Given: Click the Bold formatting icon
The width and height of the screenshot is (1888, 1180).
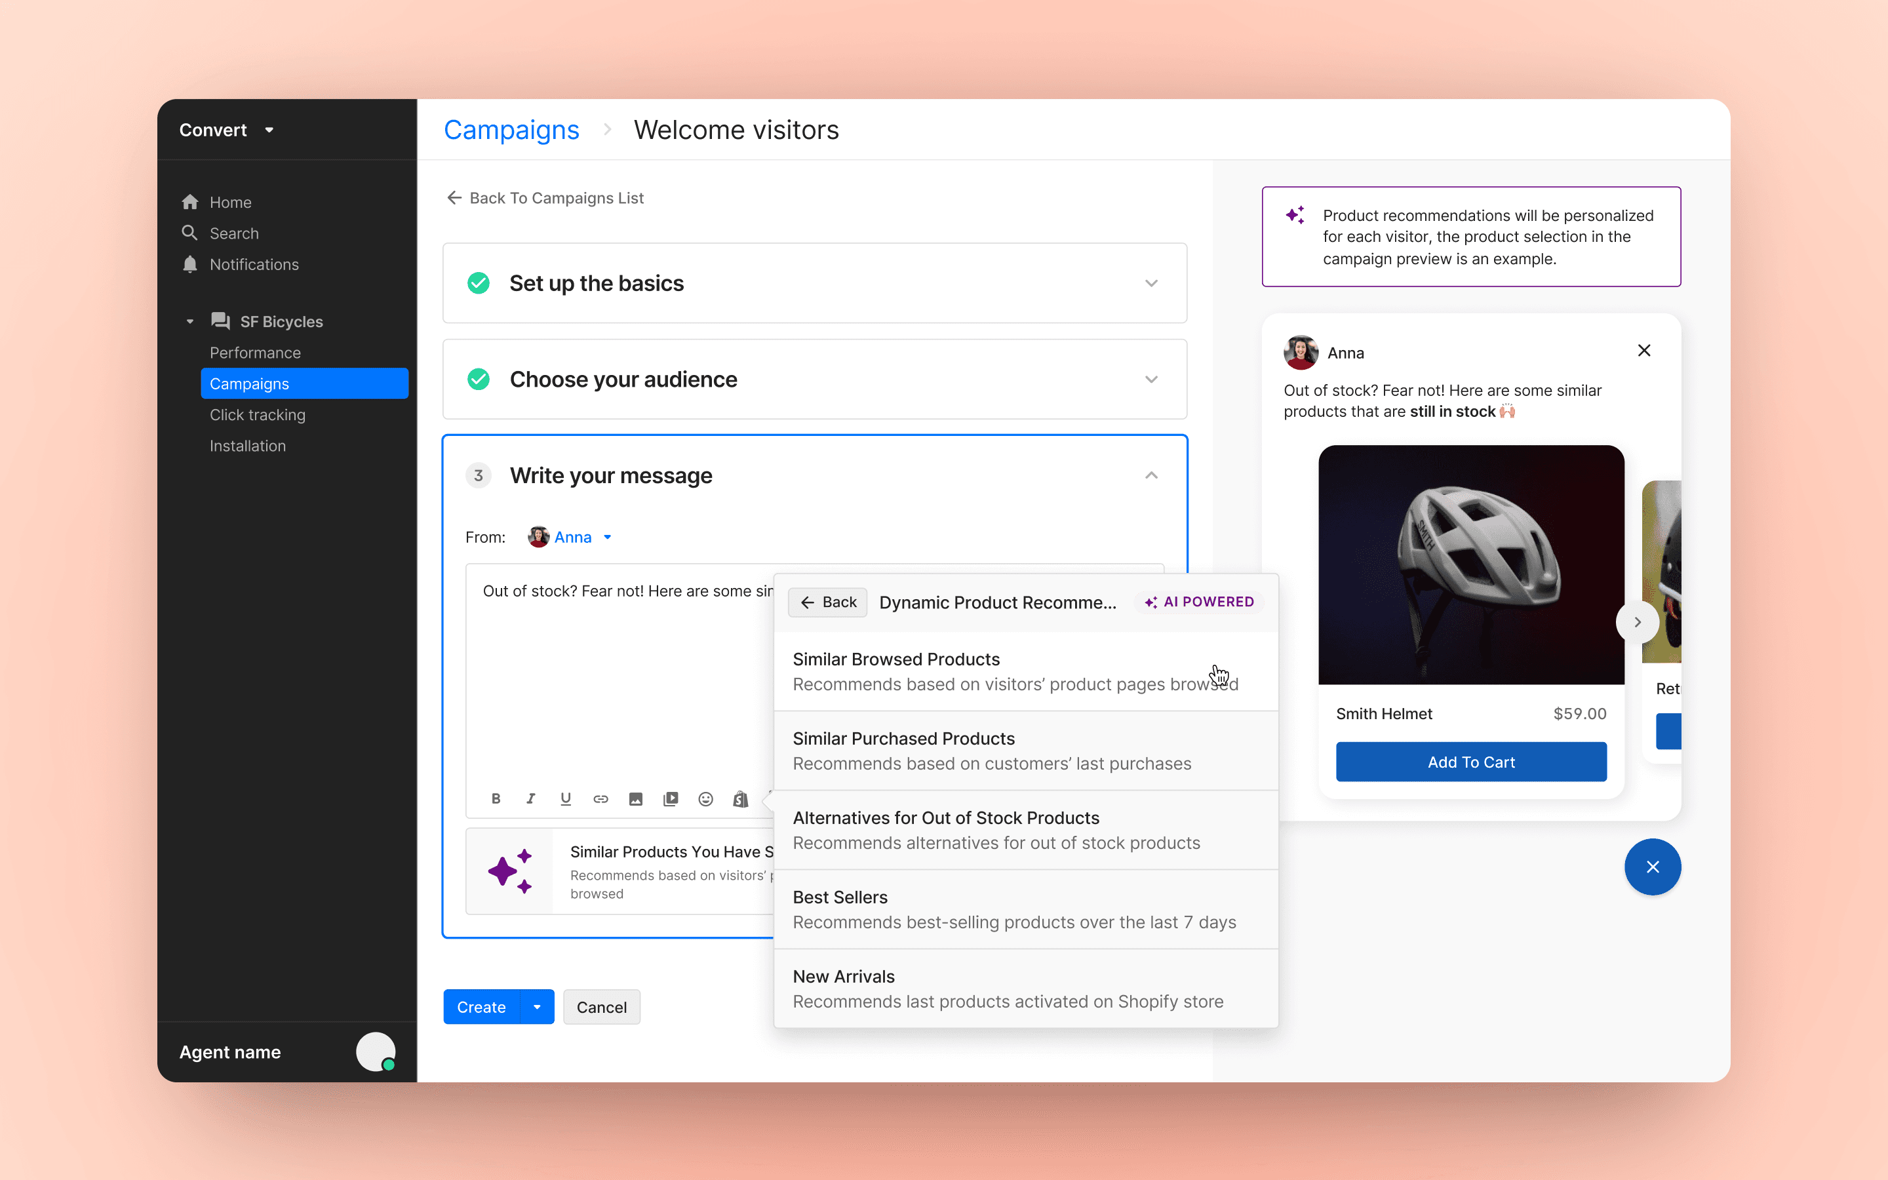Looking at the screenshot, I should point(496,798).
